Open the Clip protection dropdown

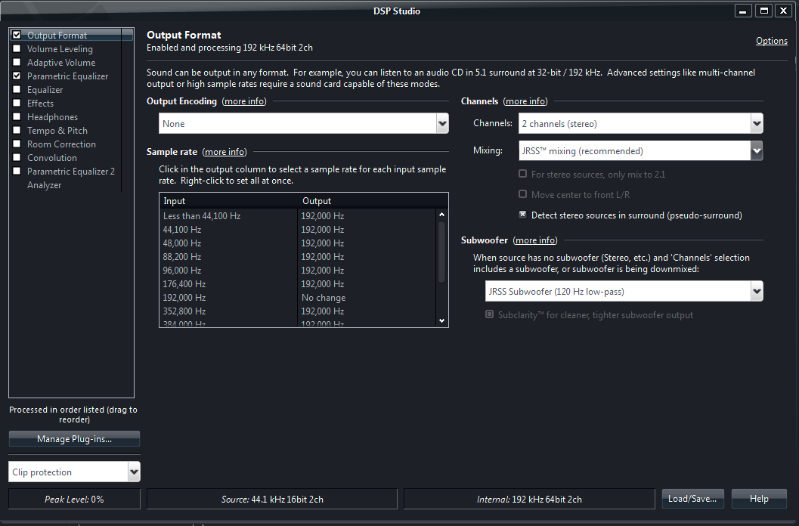(134, 472)
